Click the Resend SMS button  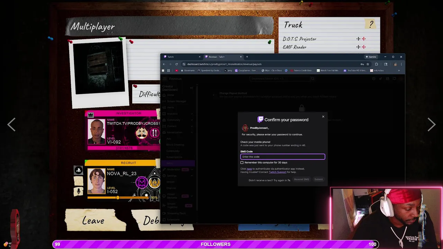tap(301, 179)
